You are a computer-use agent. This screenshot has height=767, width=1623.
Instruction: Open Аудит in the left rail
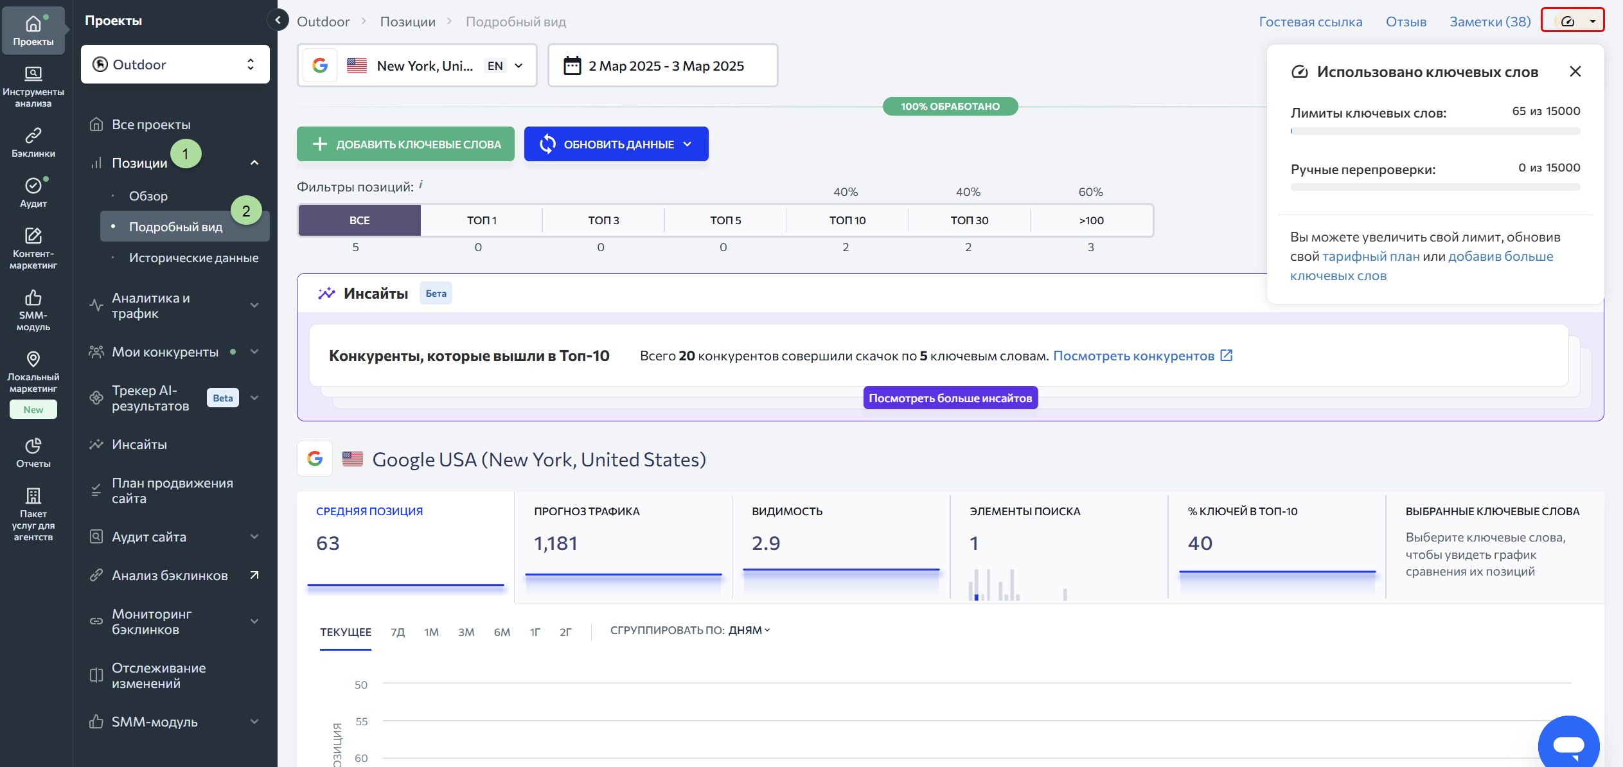[33, 193]
